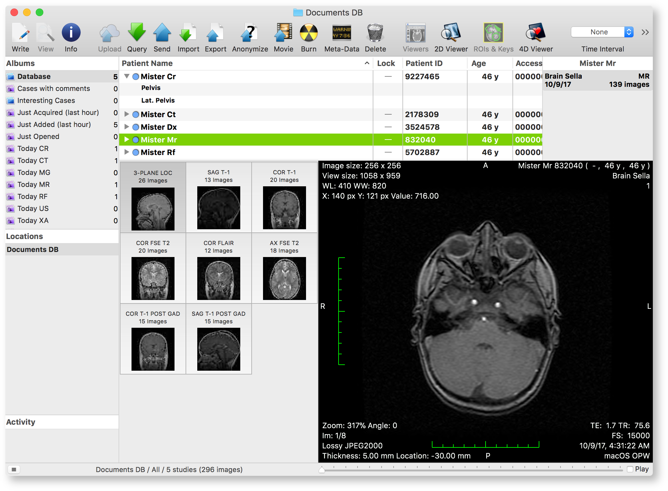Image resolution: width=668 pixels, height=491 pixels.
Task: Expand the Mister Ct study row
Action: click(x=127, y=114)
